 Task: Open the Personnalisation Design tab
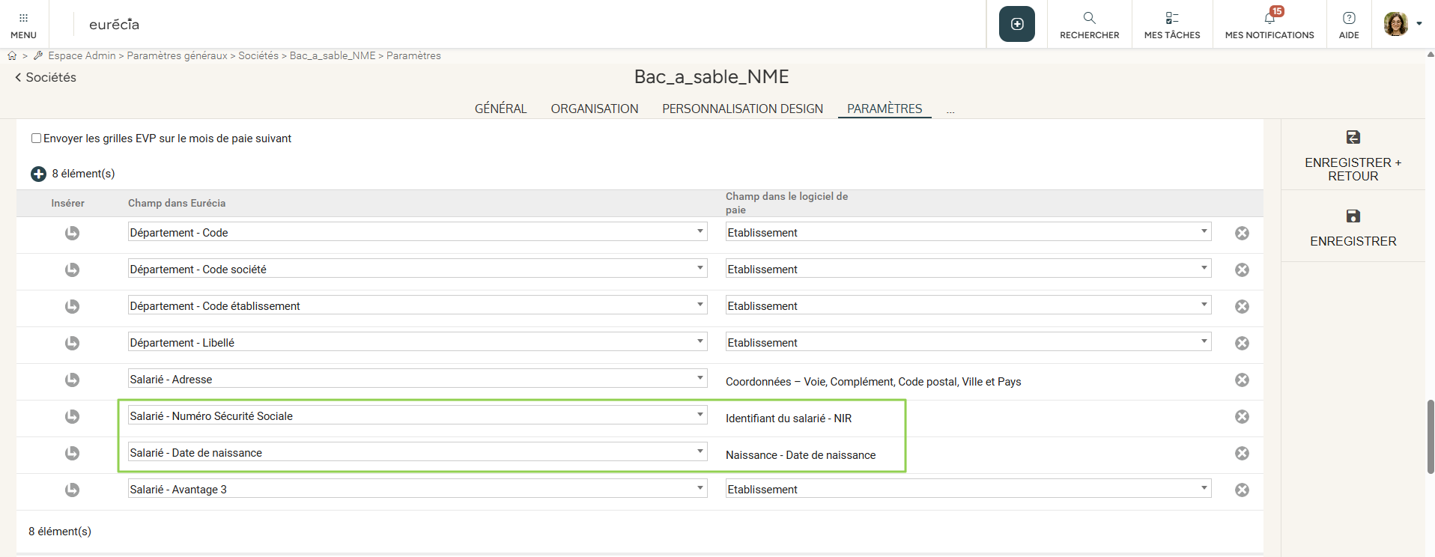pos(742,109)
